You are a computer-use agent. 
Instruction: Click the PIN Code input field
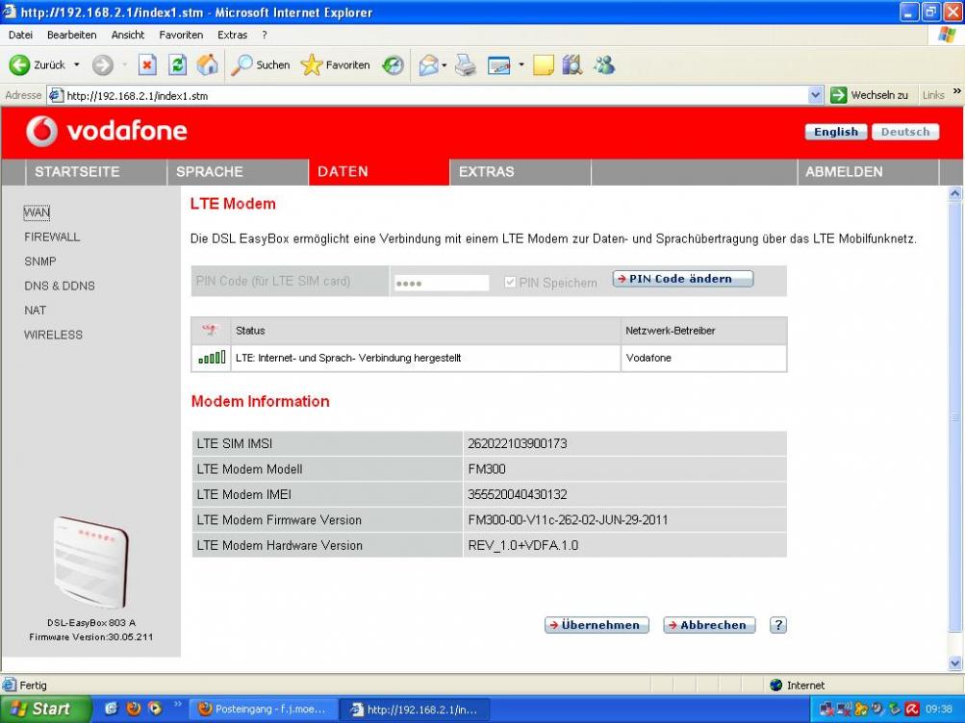[x=442, y=283]
